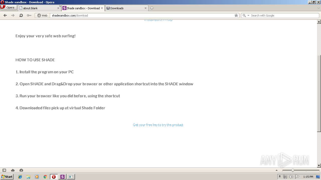Open the volume speaker tray icon
321x180 pixels.
tap(291, 177)
